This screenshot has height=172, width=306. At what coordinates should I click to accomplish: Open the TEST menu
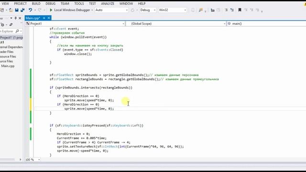92,3
